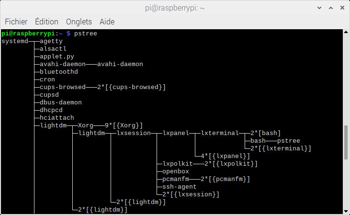Viewport: 350px width, 215px height.
Task: Open the Fichier menu
Action: (x=16, y=22)
